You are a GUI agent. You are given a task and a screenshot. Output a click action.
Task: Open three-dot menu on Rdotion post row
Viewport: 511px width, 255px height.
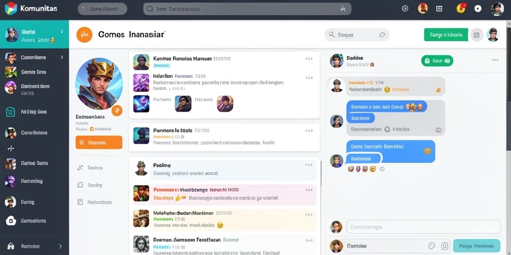pos(309,78)
